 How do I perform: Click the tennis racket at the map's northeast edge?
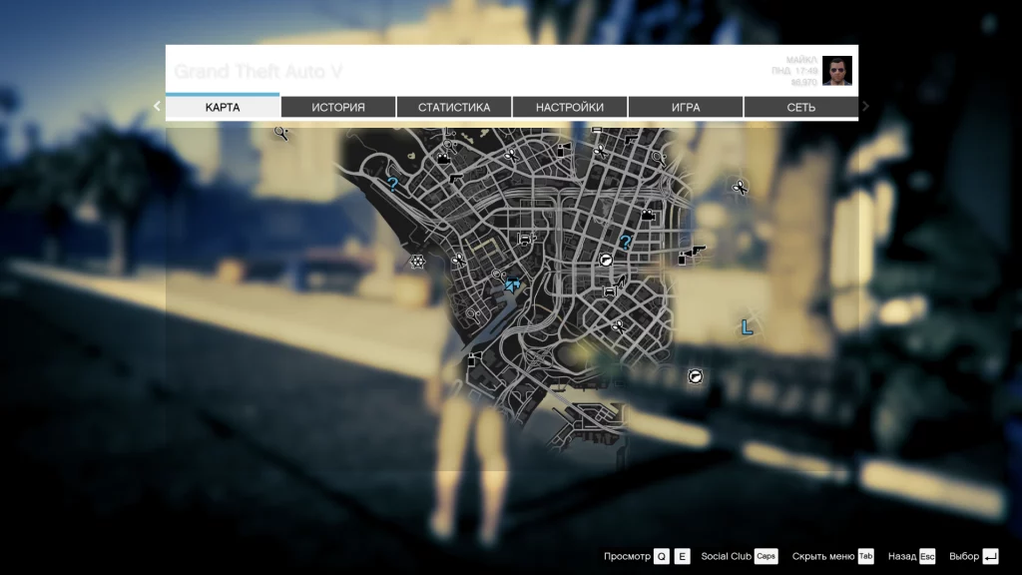659,159
